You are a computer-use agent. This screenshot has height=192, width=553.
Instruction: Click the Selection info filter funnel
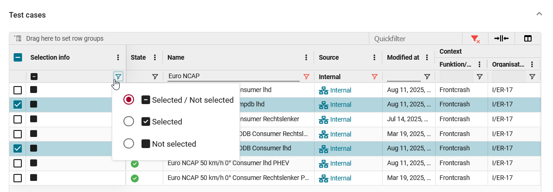pos(118,76)
